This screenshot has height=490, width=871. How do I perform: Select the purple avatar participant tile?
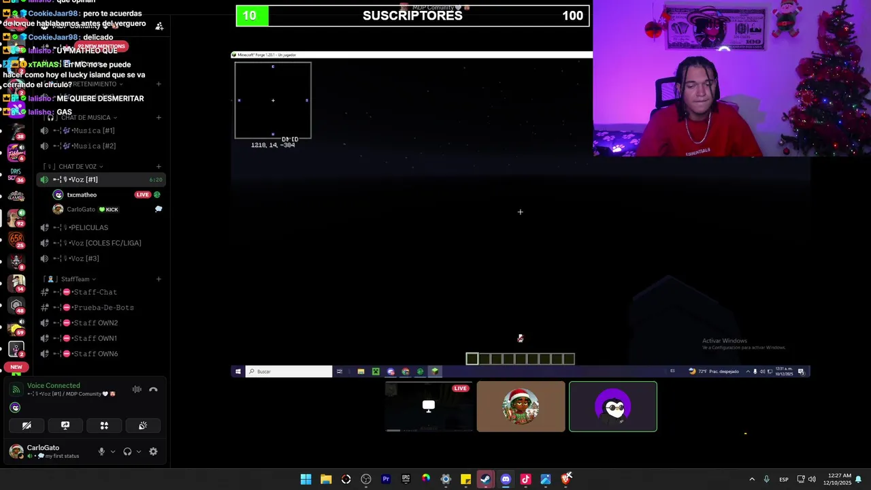click(613, 406)
